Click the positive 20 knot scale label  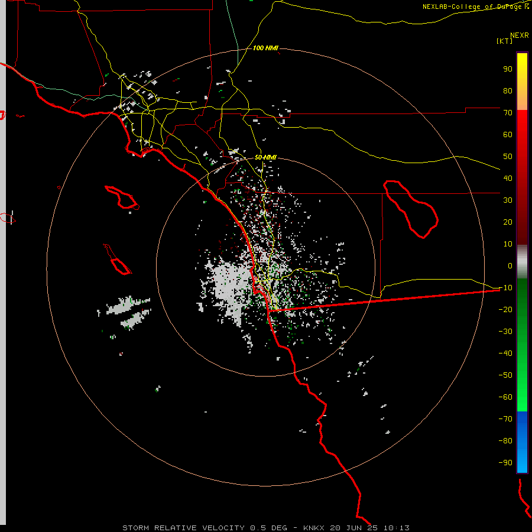(508, 222)
